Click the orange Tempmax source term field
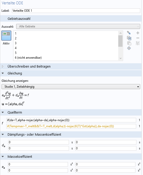 click(71, 126)
